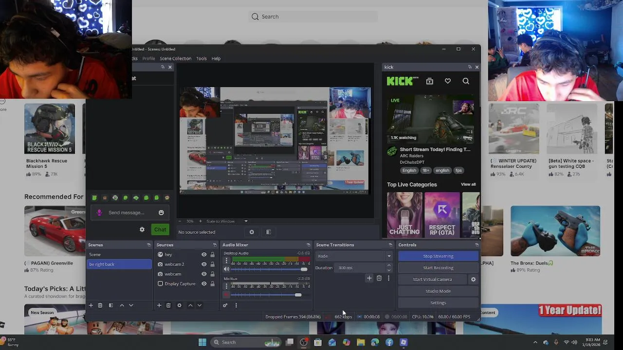
Task: Remove selected scene with trash icon
Action: (100, 305)
